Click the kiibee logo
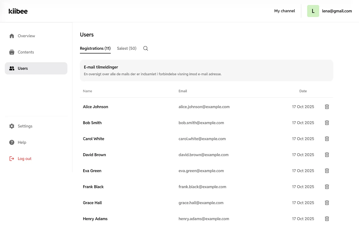The image size is (359, 227). 18,11
